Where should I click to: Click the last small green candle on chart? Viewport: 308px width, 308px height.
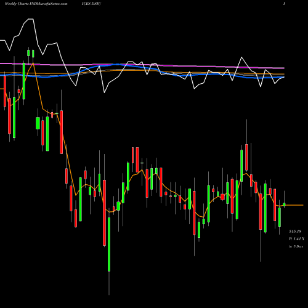(284, 205)
